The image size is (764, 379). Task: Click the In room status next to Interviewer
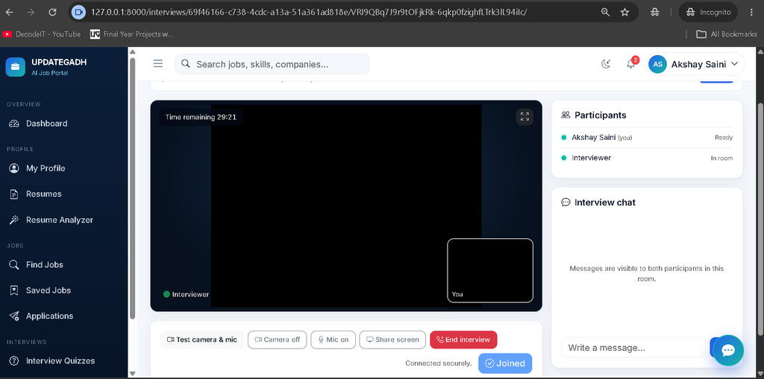tap(721, 158)
